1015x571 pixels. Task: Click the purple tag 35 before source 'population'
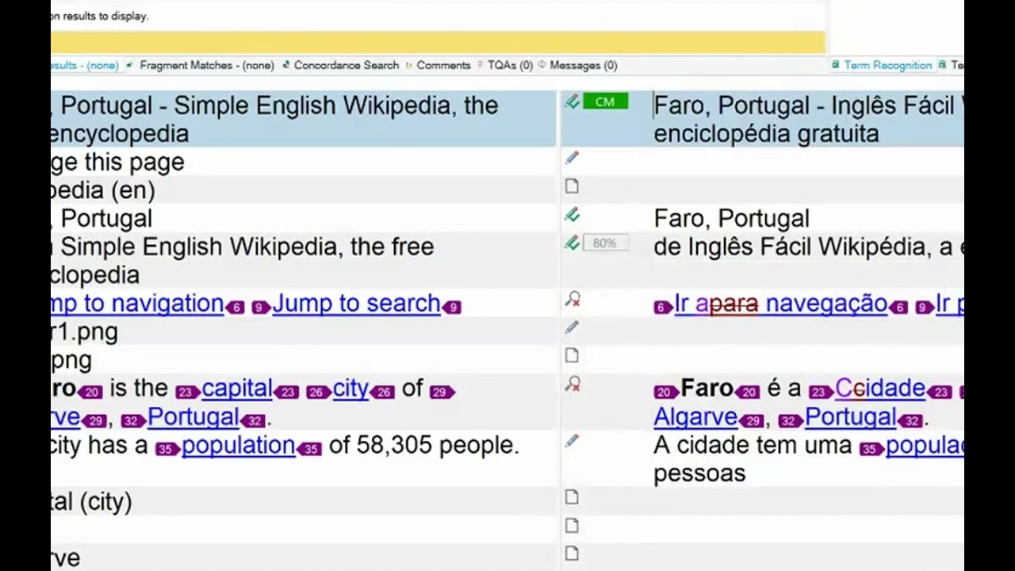(x=167, y=449)
